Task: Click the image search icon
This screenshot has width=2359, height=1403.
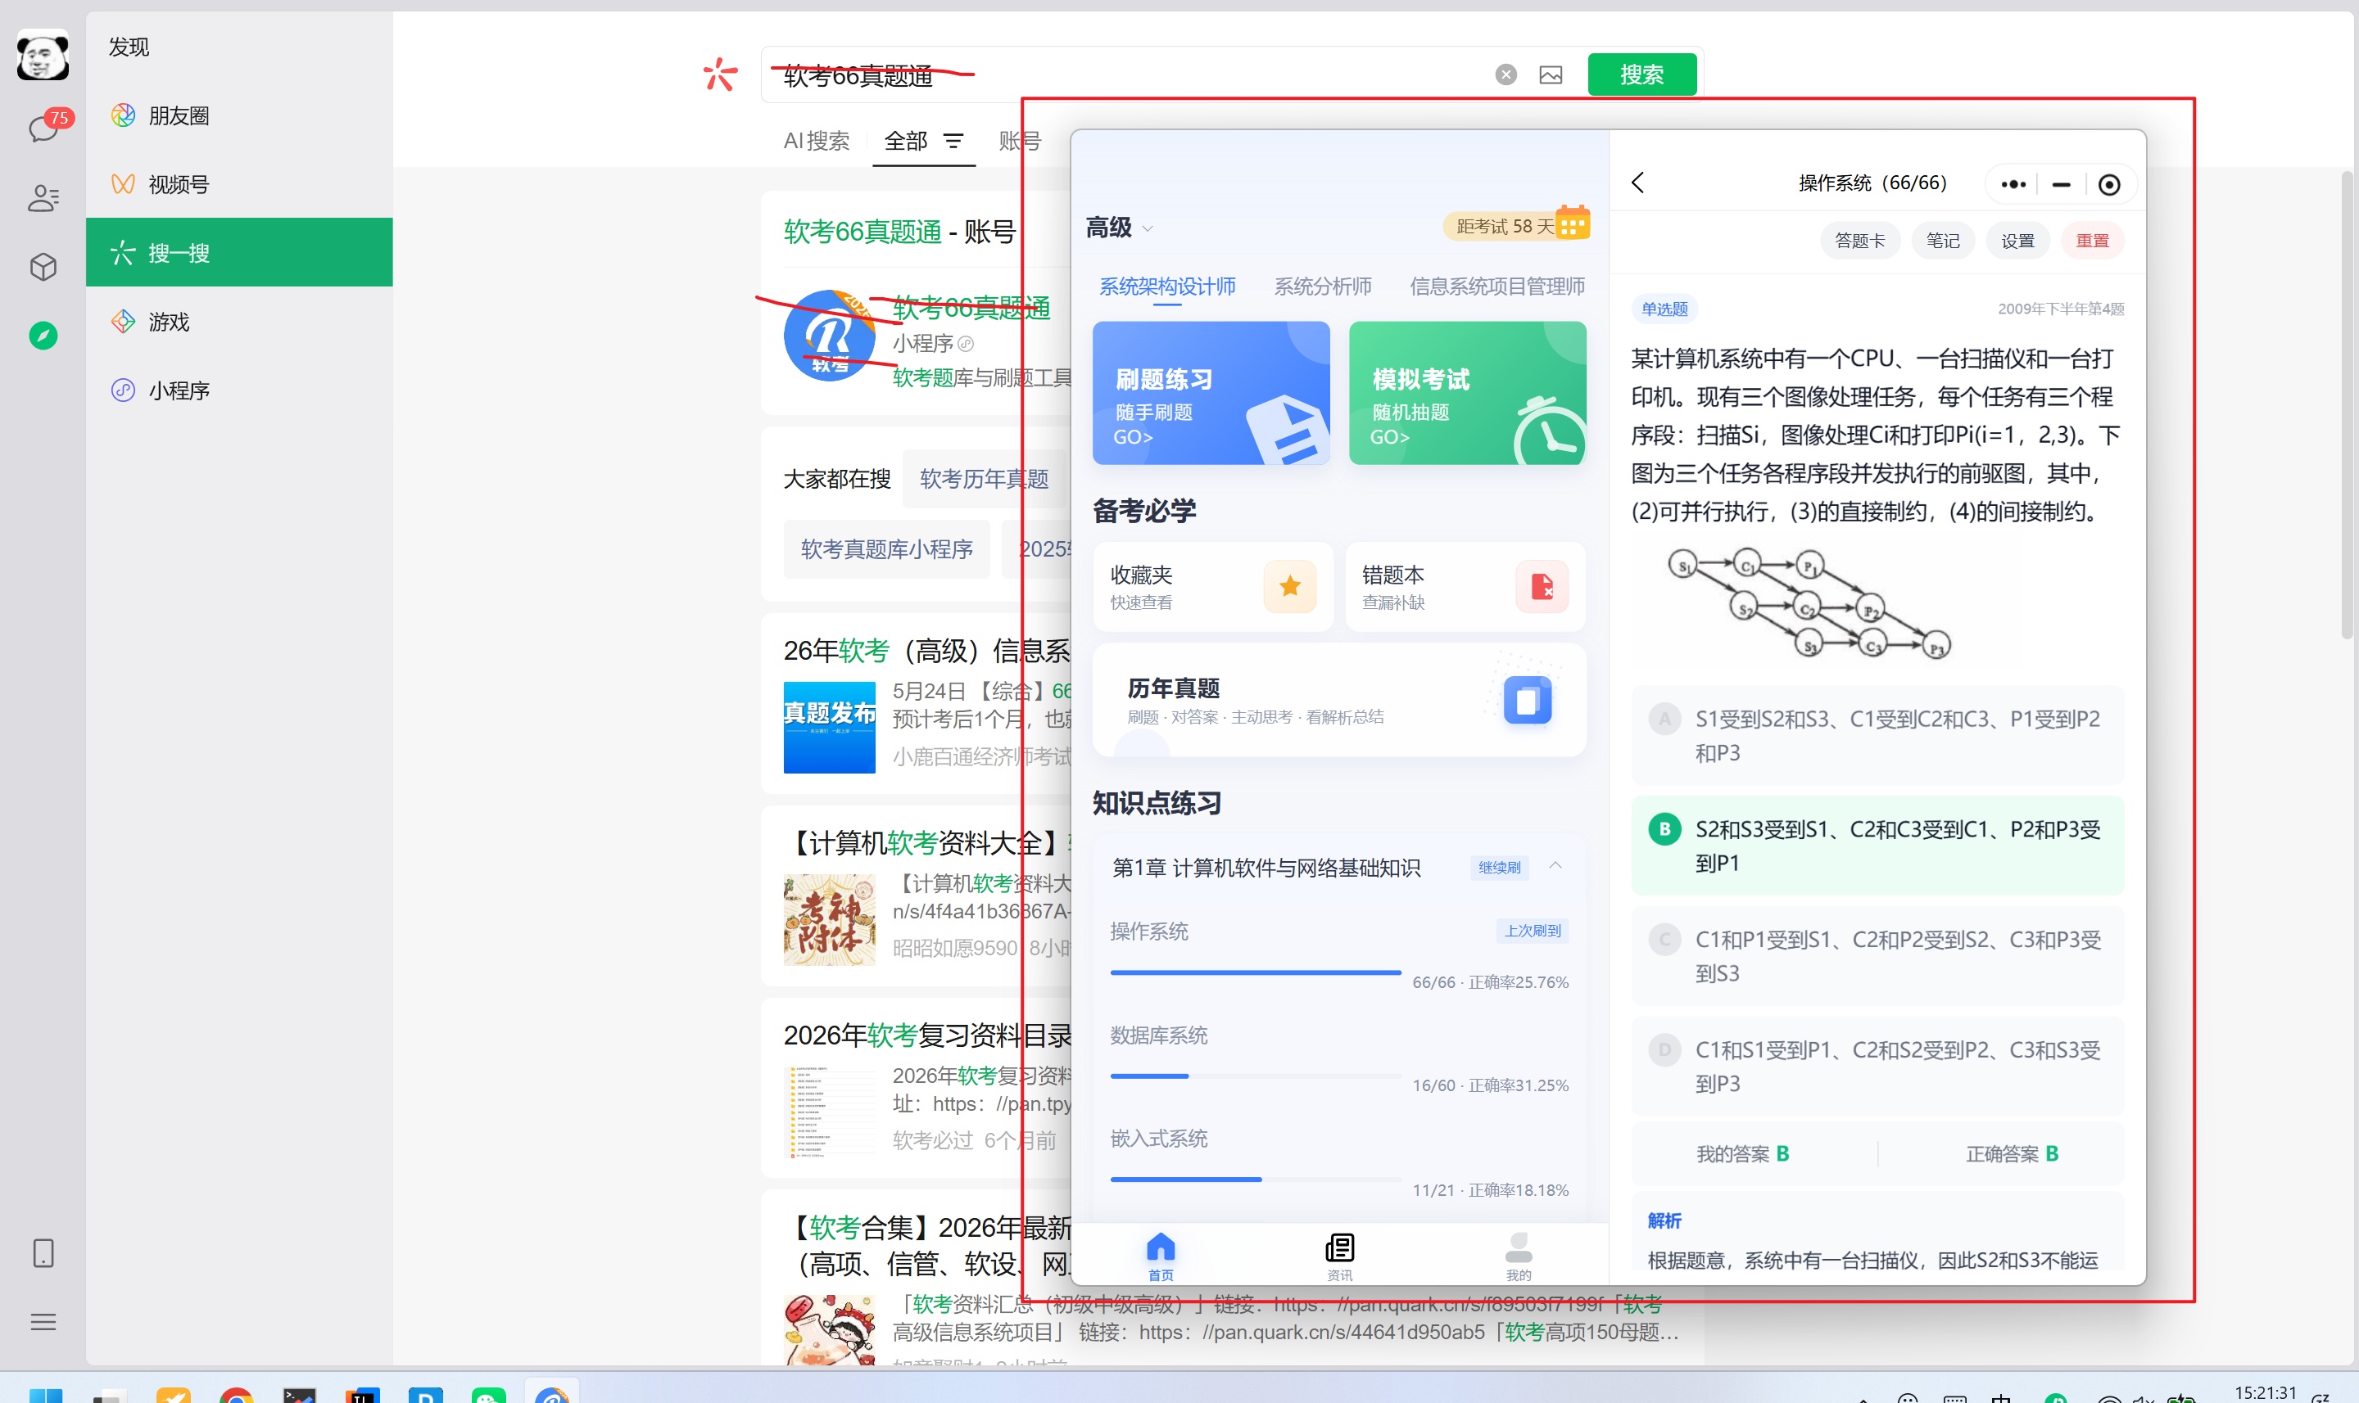Action: coord(1551,74)
